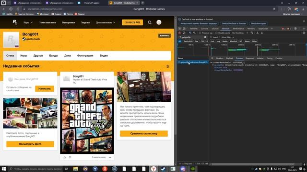Open Steam from the taskbar
This screenshot has height=172, width=307.
(163, 169)
